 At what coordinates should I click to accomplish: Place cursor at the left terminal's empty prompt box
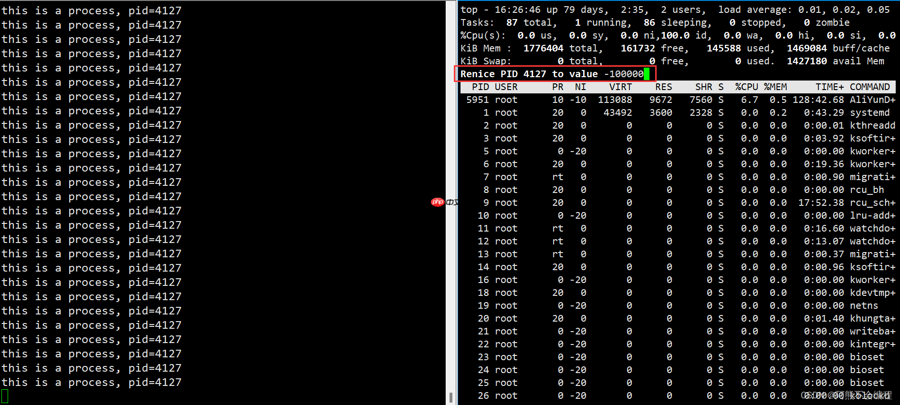point(5,396)
